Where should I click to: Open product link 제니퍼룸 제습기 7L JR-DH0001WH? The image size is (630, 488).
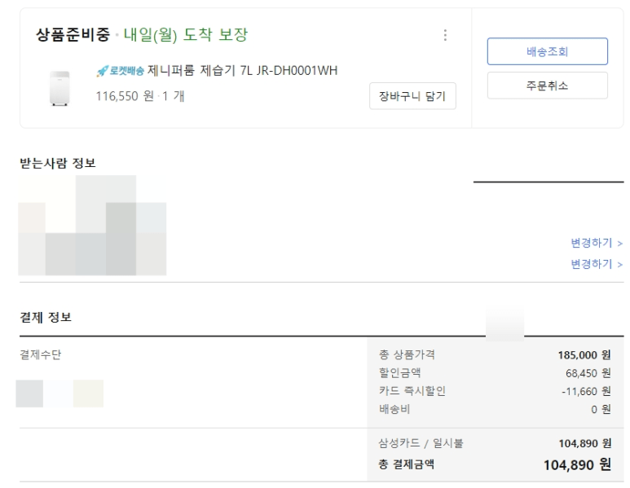[x=243, y=70]
